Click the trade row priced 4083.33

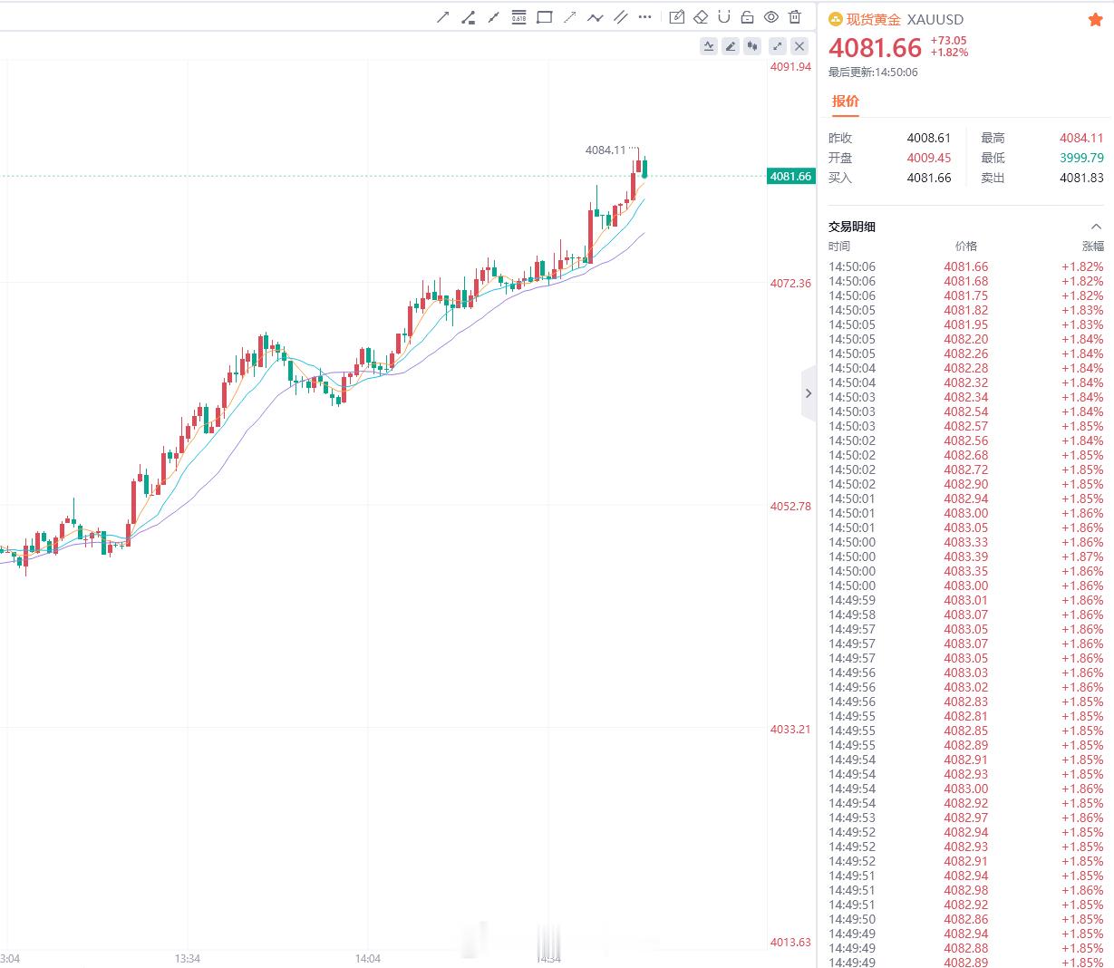click(965, 542)
